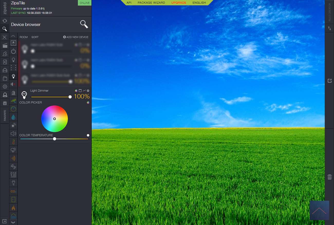This screenshot has height=225, width=334.
Task: Click ADD NEW DEVICE button
Action: point(76,37)
